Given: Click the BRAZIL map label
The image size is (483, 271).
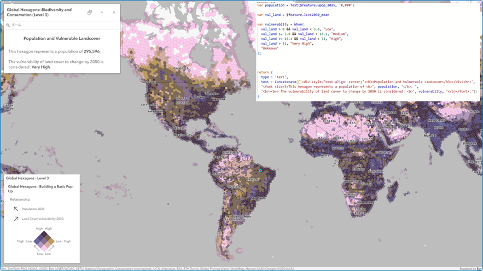Looking at the screenshot, I should coord(252,179).
